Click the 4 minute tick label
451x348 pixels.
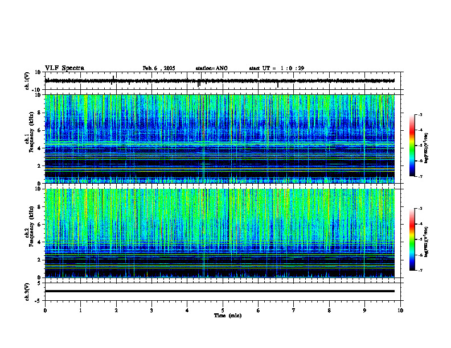pos(187,310)
